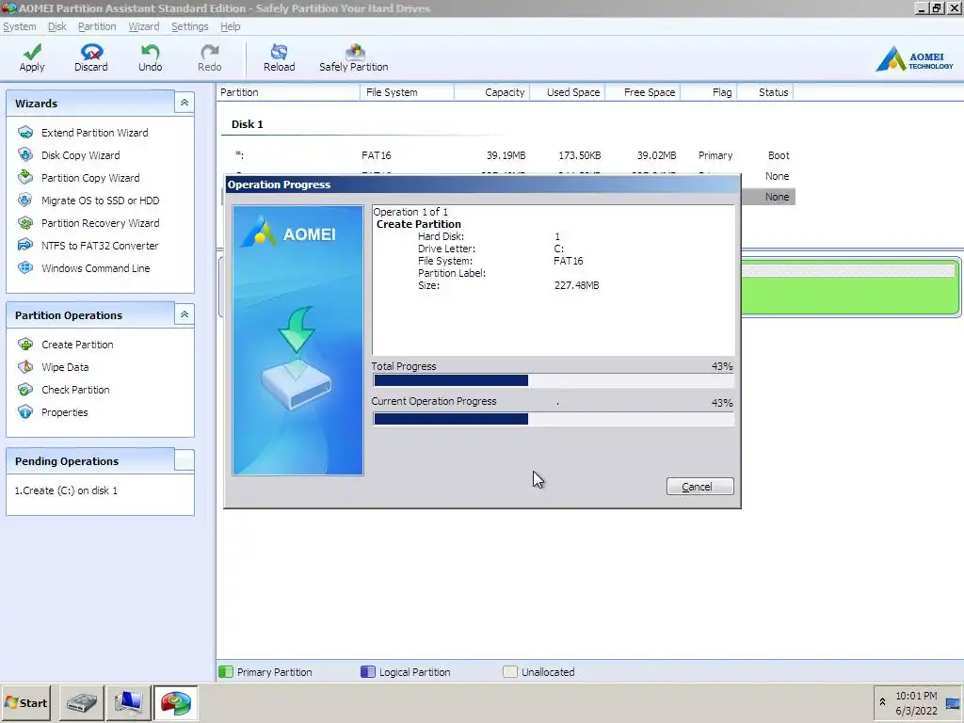Sort by Flag column header

tap(708, 92)
